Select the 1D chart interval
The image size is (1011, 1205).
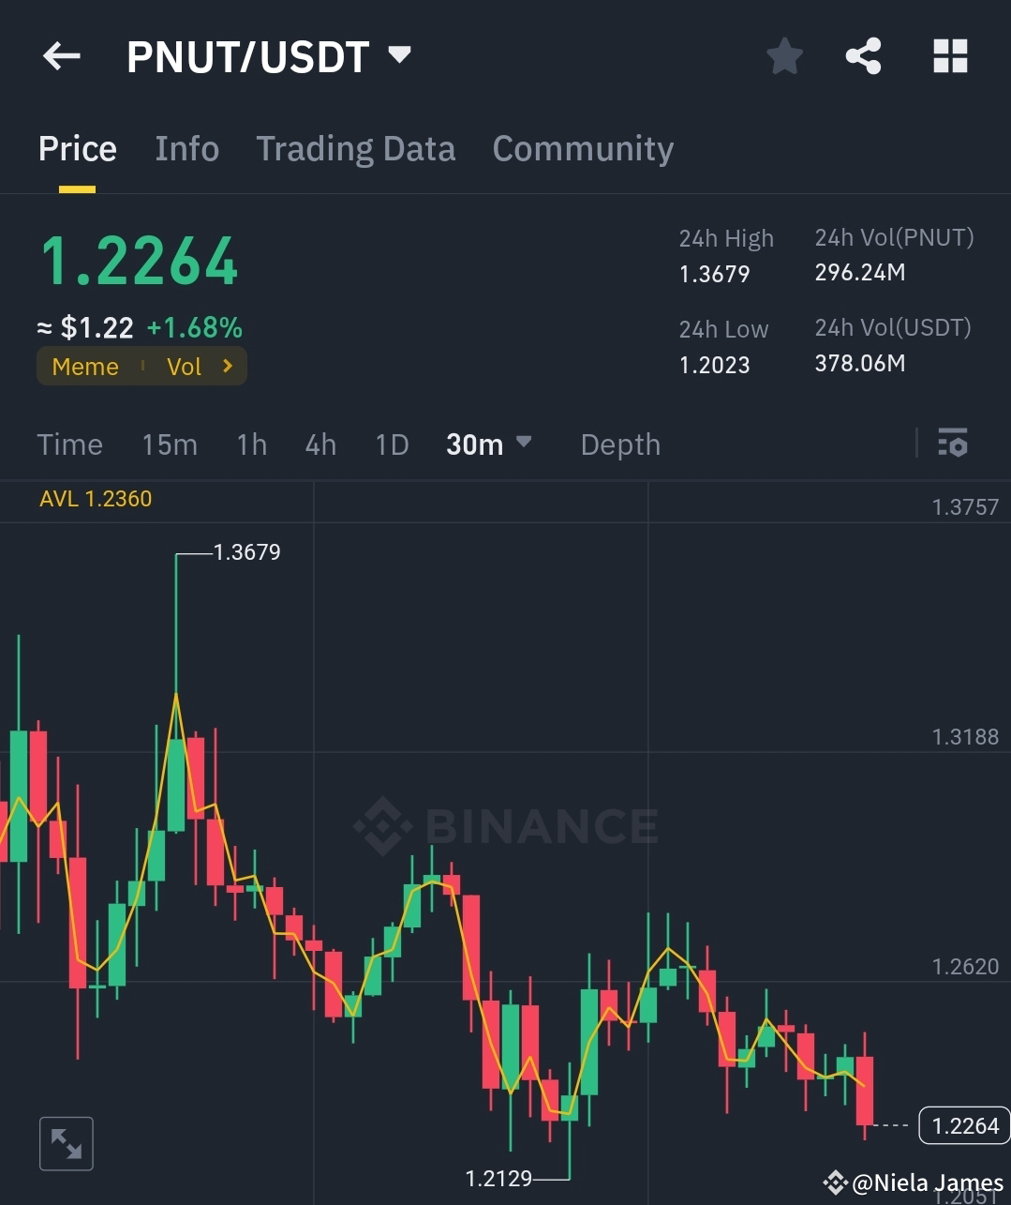(392, 444)
